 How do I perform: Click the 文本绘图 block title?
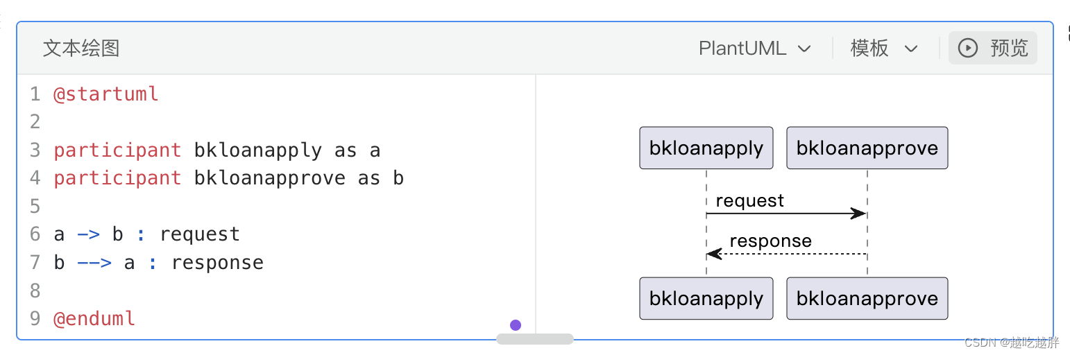(81, 49)
